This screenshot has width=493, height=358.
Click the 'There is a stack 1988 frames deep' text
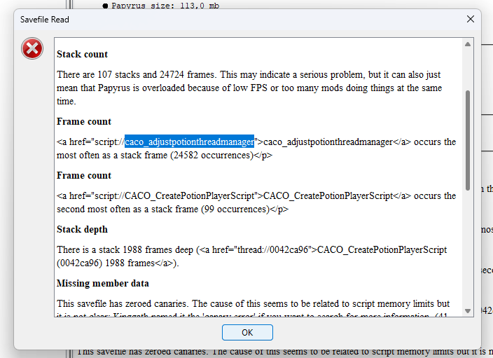click(125, 250)
